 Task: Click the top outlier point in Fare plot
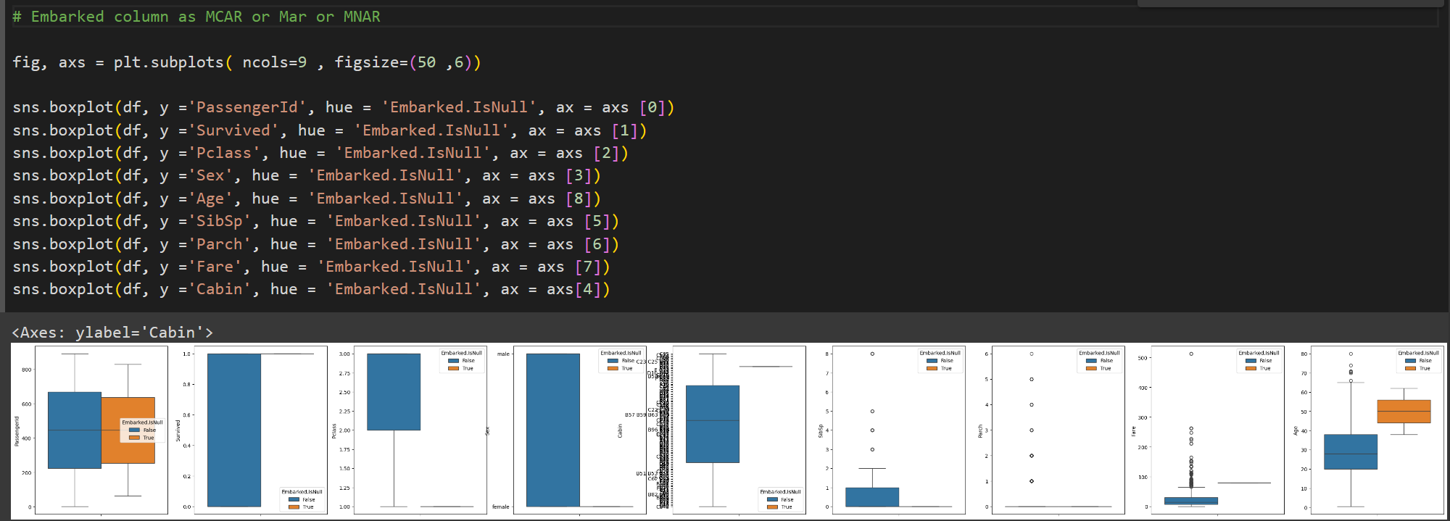[x=1191, y=354]
